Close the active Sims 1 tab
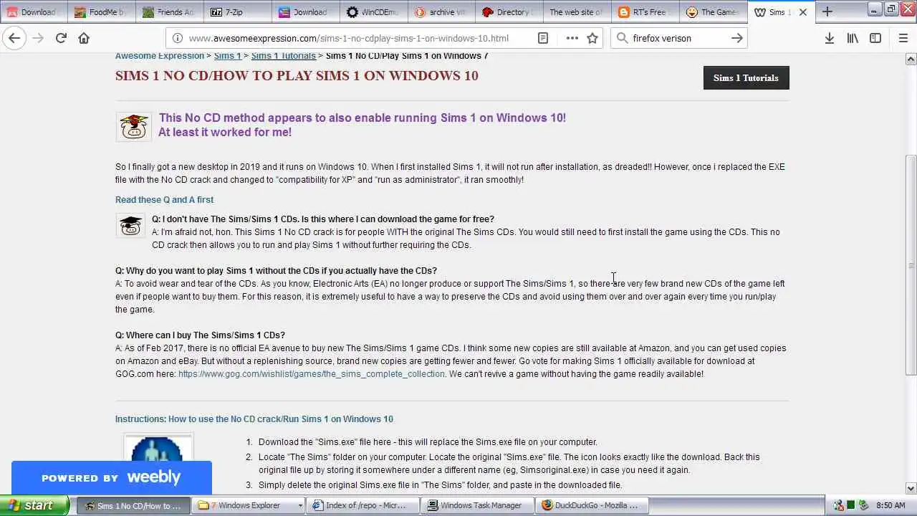 tap(803, 12)
